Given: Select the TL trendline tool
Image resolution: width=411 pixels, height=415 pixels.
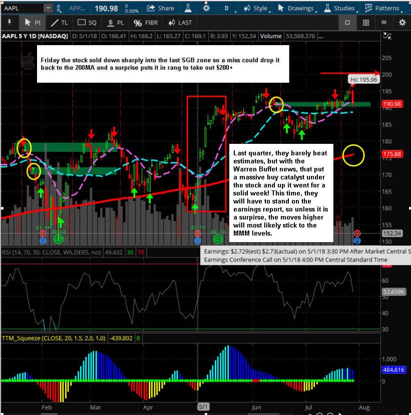Looking at the screenshot, I should (x=59, y=23).
